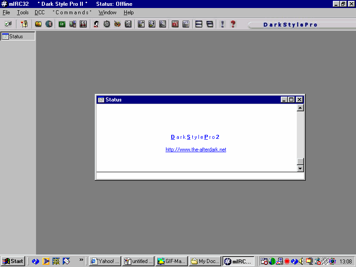
Task: Maximize the Status child window
Action: coord(291,99)
